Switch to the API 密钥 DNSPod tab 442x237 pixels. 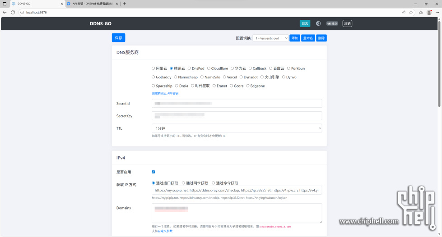(90, 4)
